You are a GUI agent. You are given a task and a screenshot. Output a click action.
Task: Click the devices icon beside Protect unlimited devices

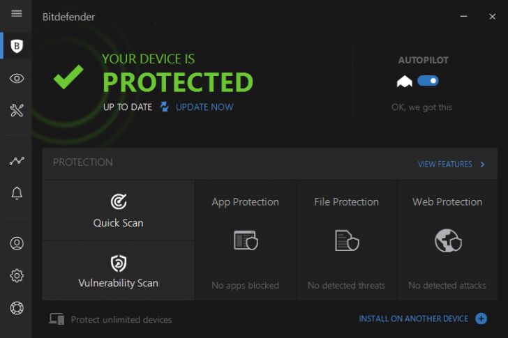[x=57, y=319]
